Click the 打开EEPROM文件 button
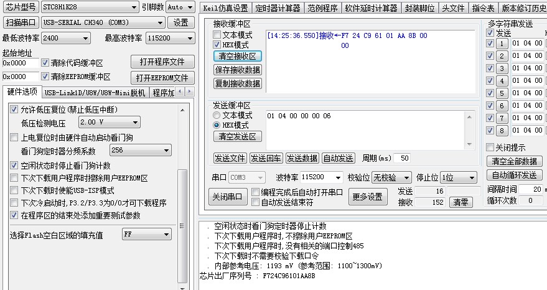 pos(162,77)
